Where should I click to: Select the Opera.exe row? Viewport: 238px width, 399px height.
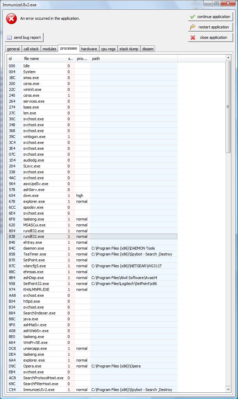[92, 366]
